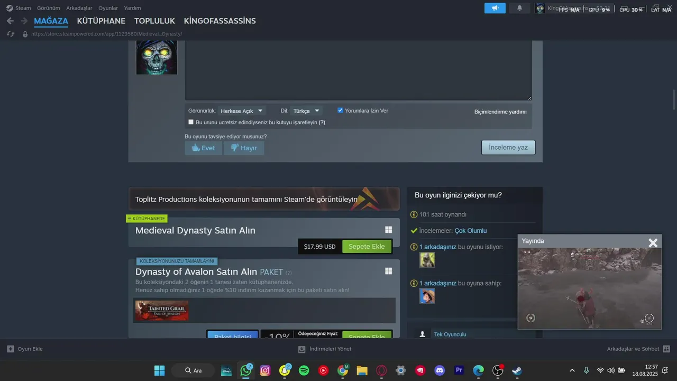Open the notifications bell

pyautogui.click(x=519, y=8)
